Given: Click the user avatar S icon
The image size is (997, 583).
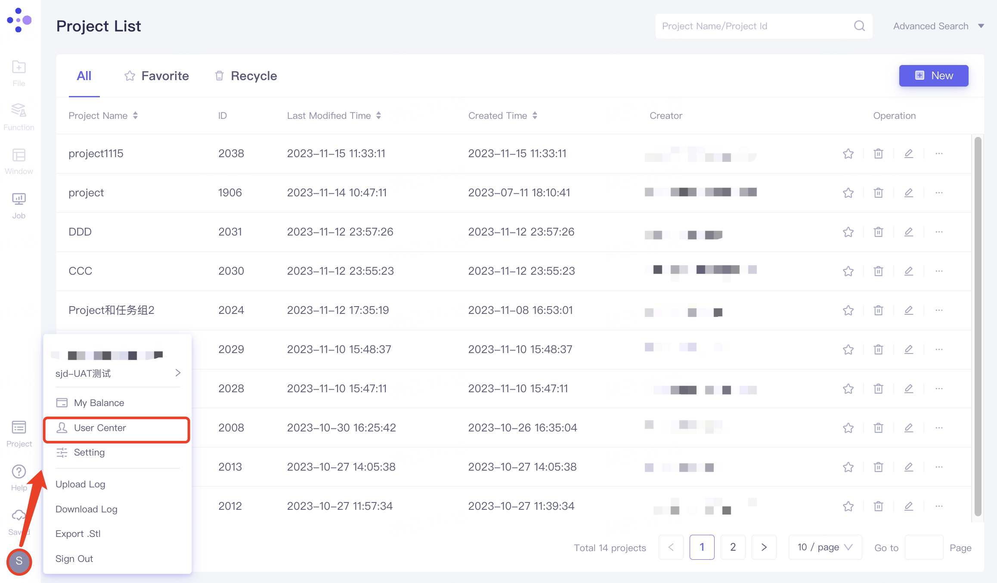Looking at the screenshot, I should tap(19, 561).
